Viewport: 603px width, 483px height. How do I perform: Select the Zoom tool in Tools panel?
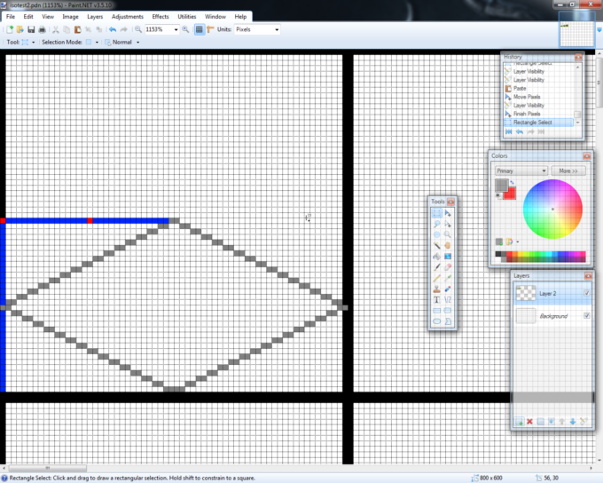click(448, 234)
